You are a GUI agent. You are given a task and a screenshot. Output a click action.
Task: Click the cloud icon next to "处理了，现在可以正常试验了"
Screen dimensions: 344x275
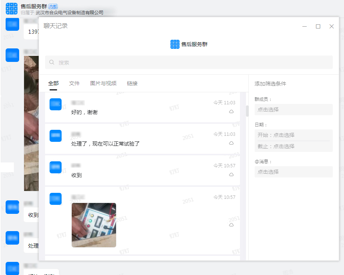[231, 143]
